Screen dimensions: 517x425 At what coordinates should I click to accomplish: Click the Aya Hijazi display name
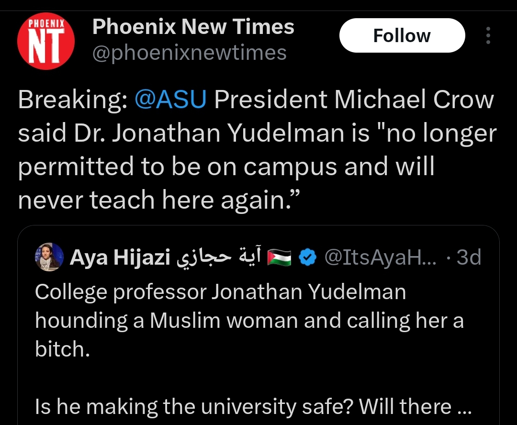click(120, 257)
